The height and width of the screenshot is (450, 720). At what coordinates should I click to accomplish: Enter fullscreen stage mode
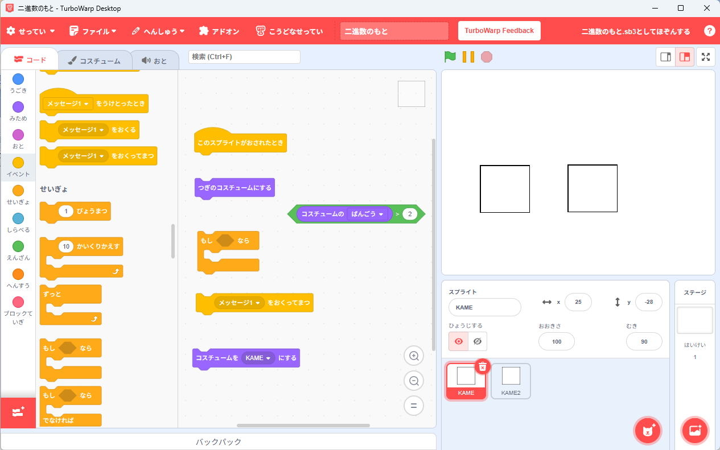click(x=706, y=57)
